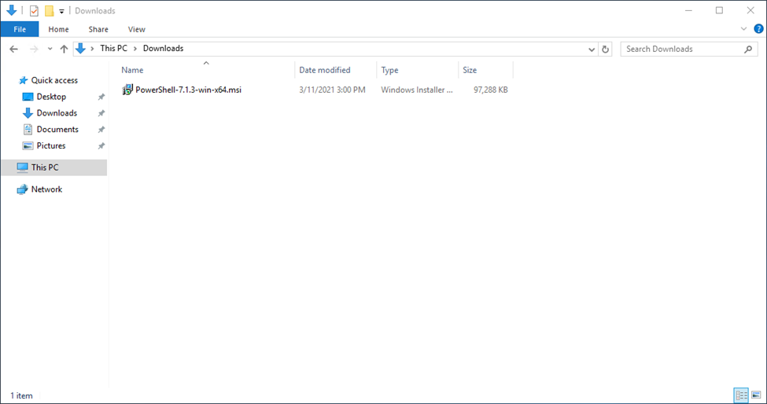Select This PC in navigation pane
This screenshot has width=767, height=404.
click(53, 167)
